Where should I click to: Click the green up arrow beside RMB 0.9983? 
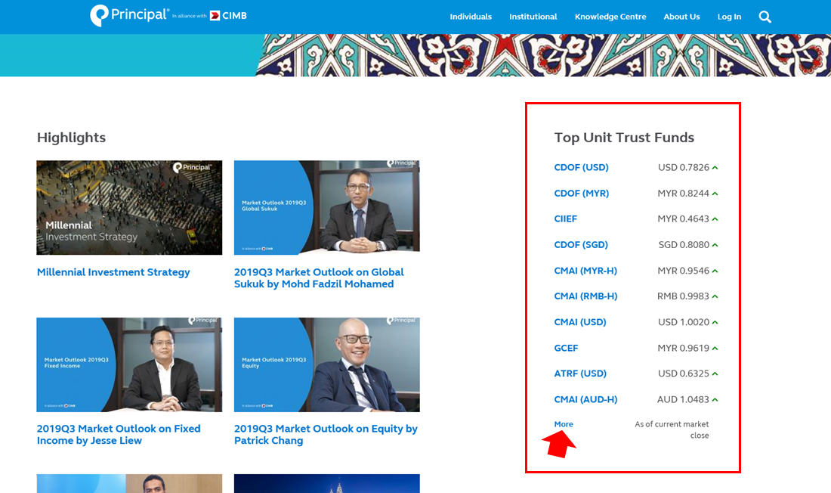click(715, 296)
